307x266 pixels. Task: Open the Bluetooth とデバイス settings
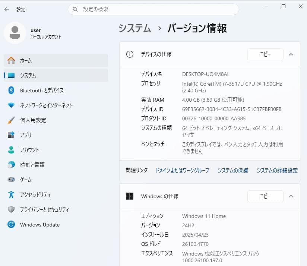[38, 90]
